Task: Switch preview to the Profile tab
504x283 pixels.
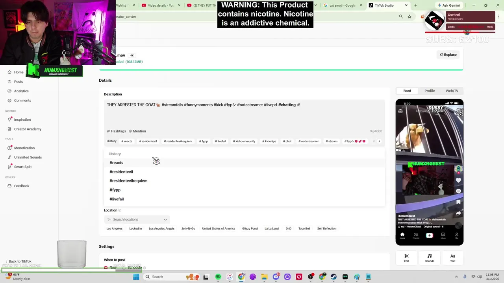Action: click(x=430, y=91)
